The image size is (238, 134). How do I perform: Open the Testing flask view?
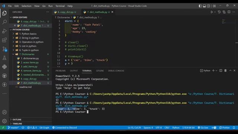coord(4,58)
